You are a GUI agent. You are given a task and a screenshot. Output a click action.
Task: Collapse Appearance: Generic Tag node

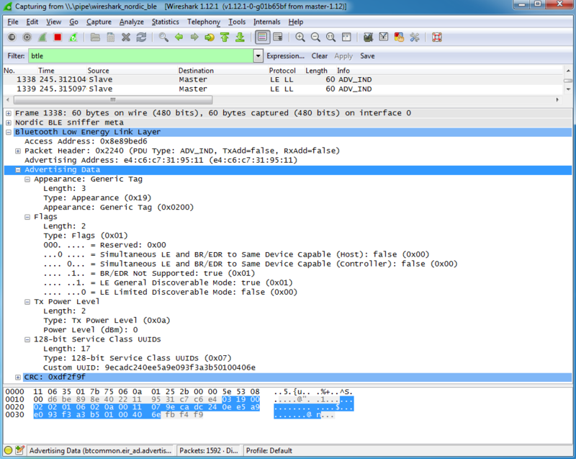[x=27, y=179]
